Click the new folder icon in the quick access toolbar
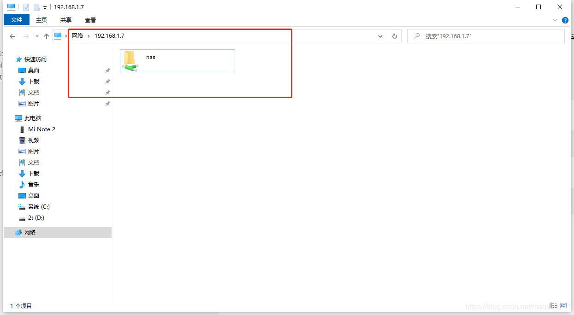Viewport: 574px width, 315px height. (x=36, y=7)
